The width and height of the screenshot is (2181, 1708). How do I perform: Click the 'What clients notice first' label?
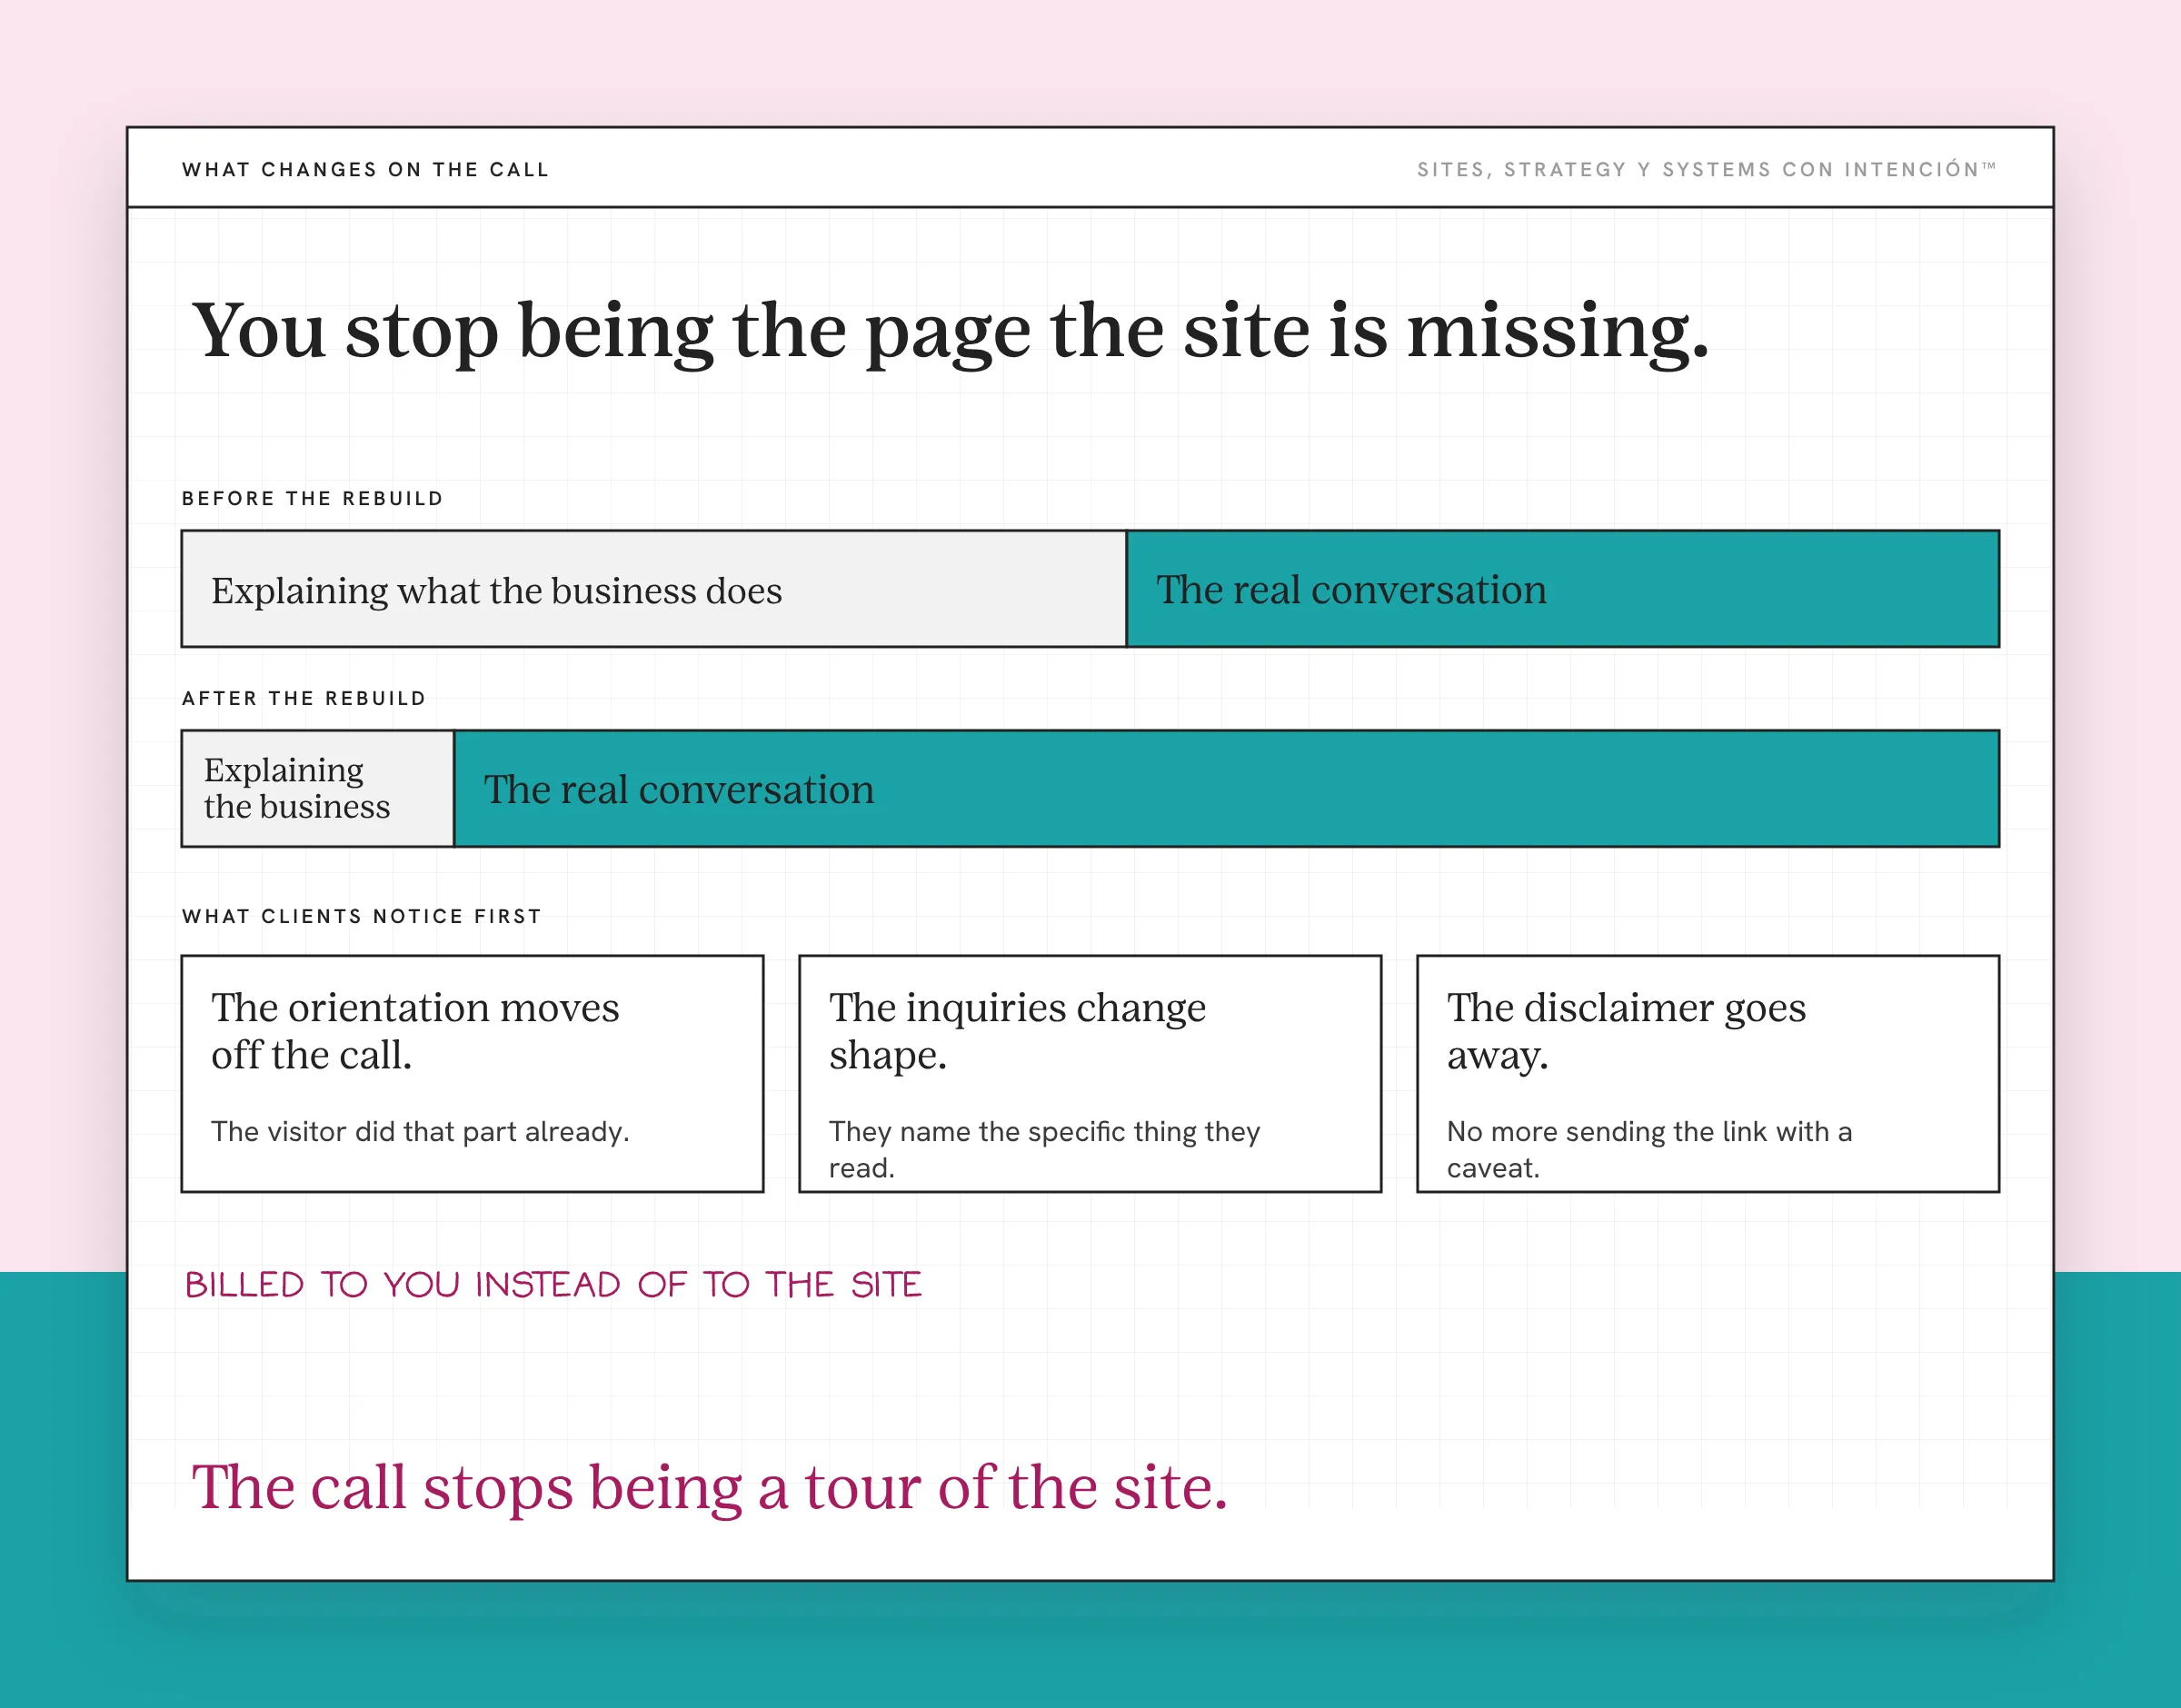[x=362, y=917]
